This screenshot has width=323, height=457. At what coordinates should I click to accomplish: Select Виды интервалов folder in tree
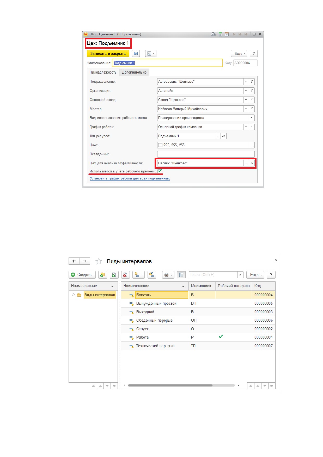point(100,295)
